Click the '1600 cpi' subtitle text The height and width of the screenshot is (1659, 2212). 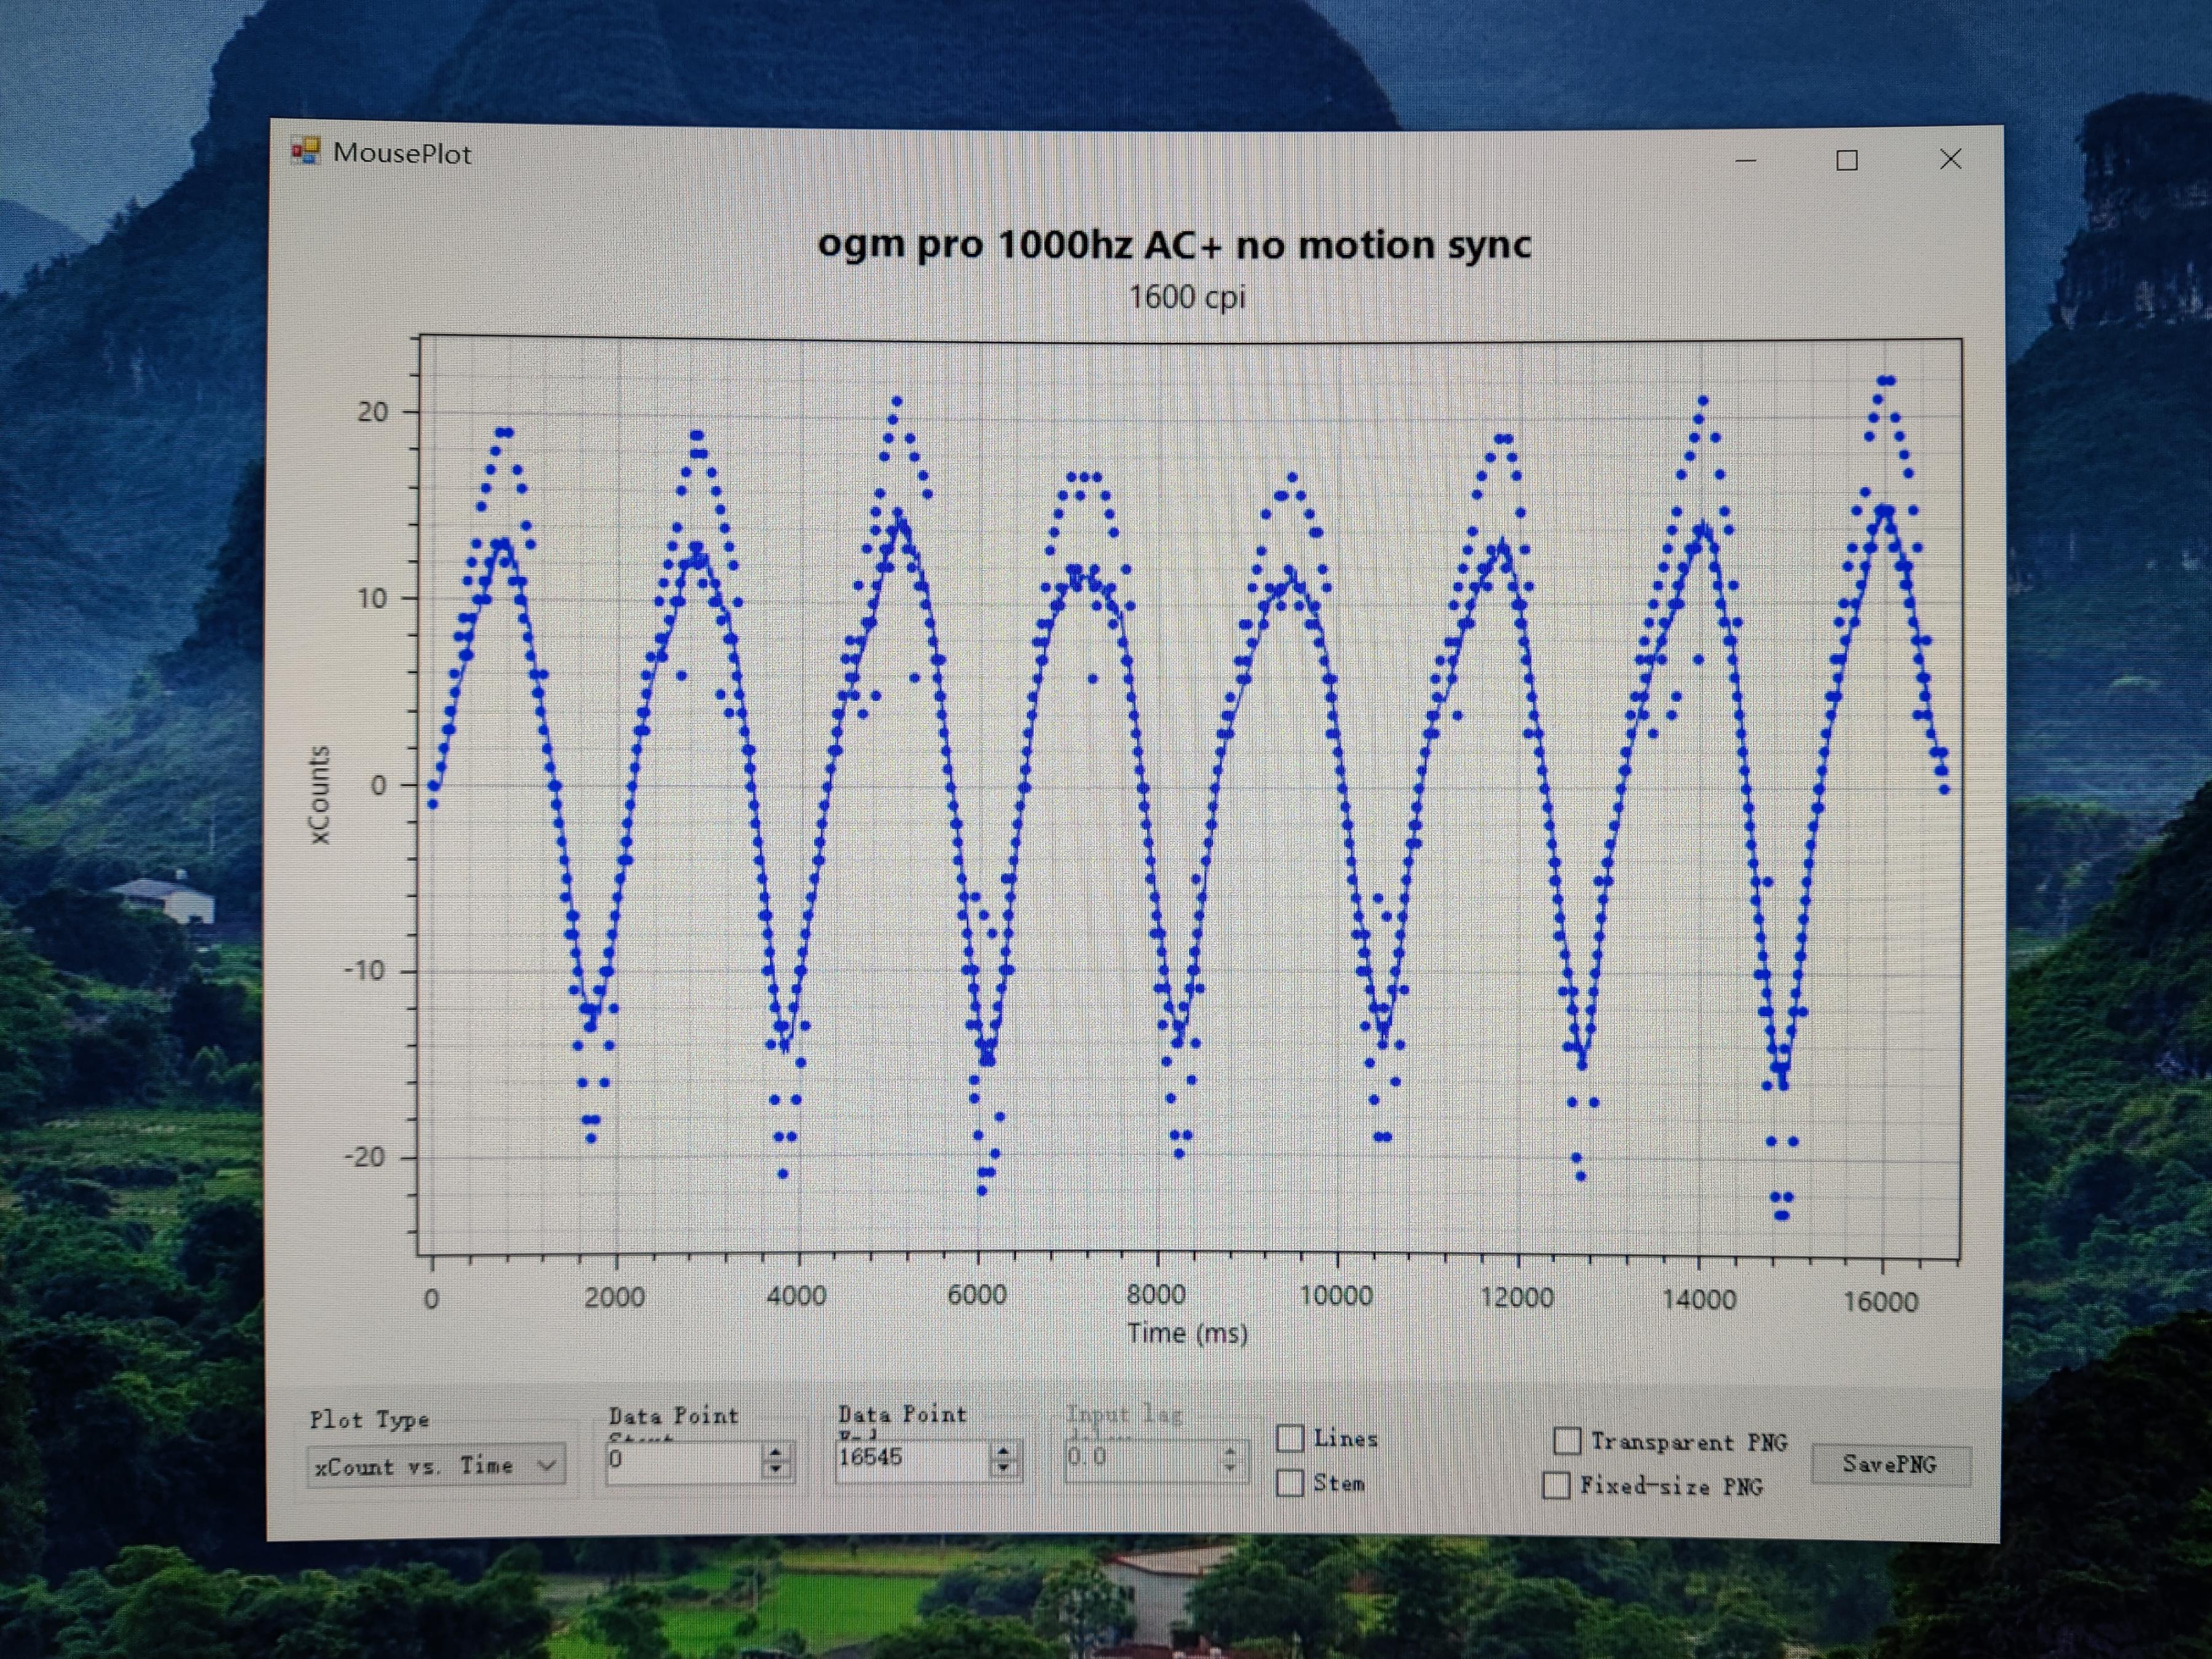pos(1187,297)
